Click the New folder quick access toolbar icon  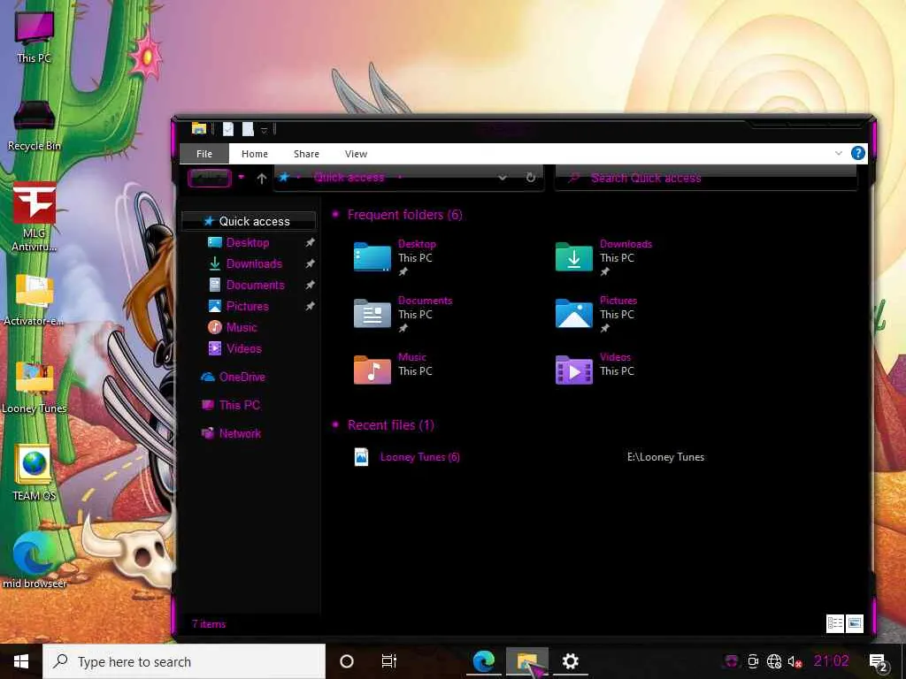coord(248,129)
